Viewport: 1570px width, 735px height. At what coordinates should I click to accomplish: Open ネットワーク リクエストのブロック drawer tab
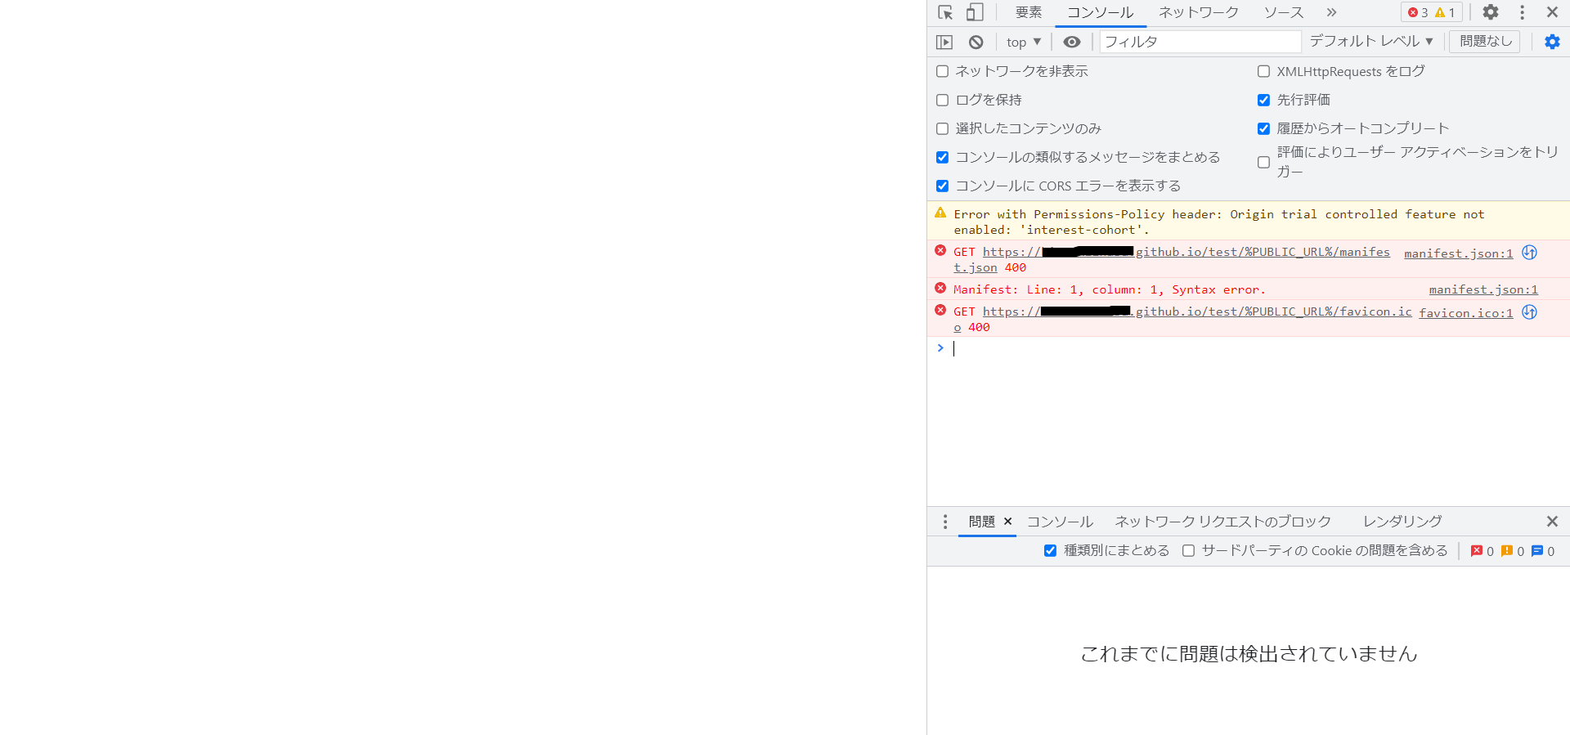point(1223,522)
